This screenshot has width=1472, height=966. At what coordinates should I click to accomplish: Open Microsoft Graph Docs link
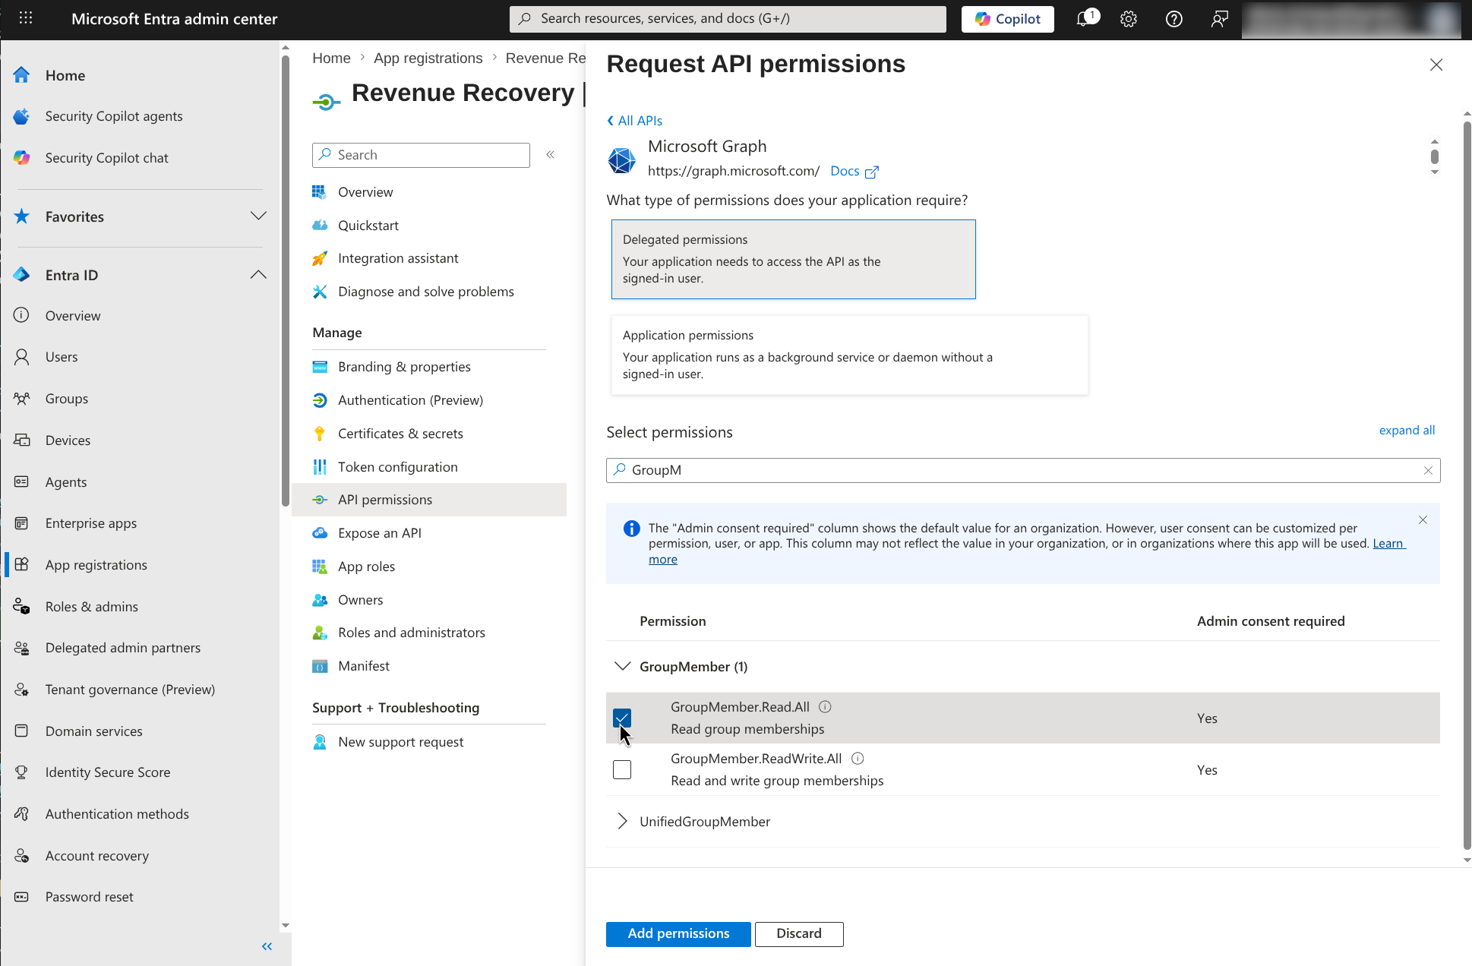click(x=854, y=172)
